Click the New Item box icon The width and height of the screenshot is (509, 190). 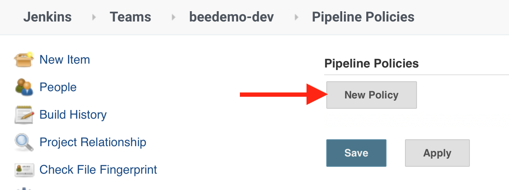tap(24, 60)
